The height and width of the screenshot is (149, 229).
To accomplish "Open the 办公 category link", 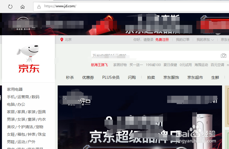I will (x=21, y=104).
